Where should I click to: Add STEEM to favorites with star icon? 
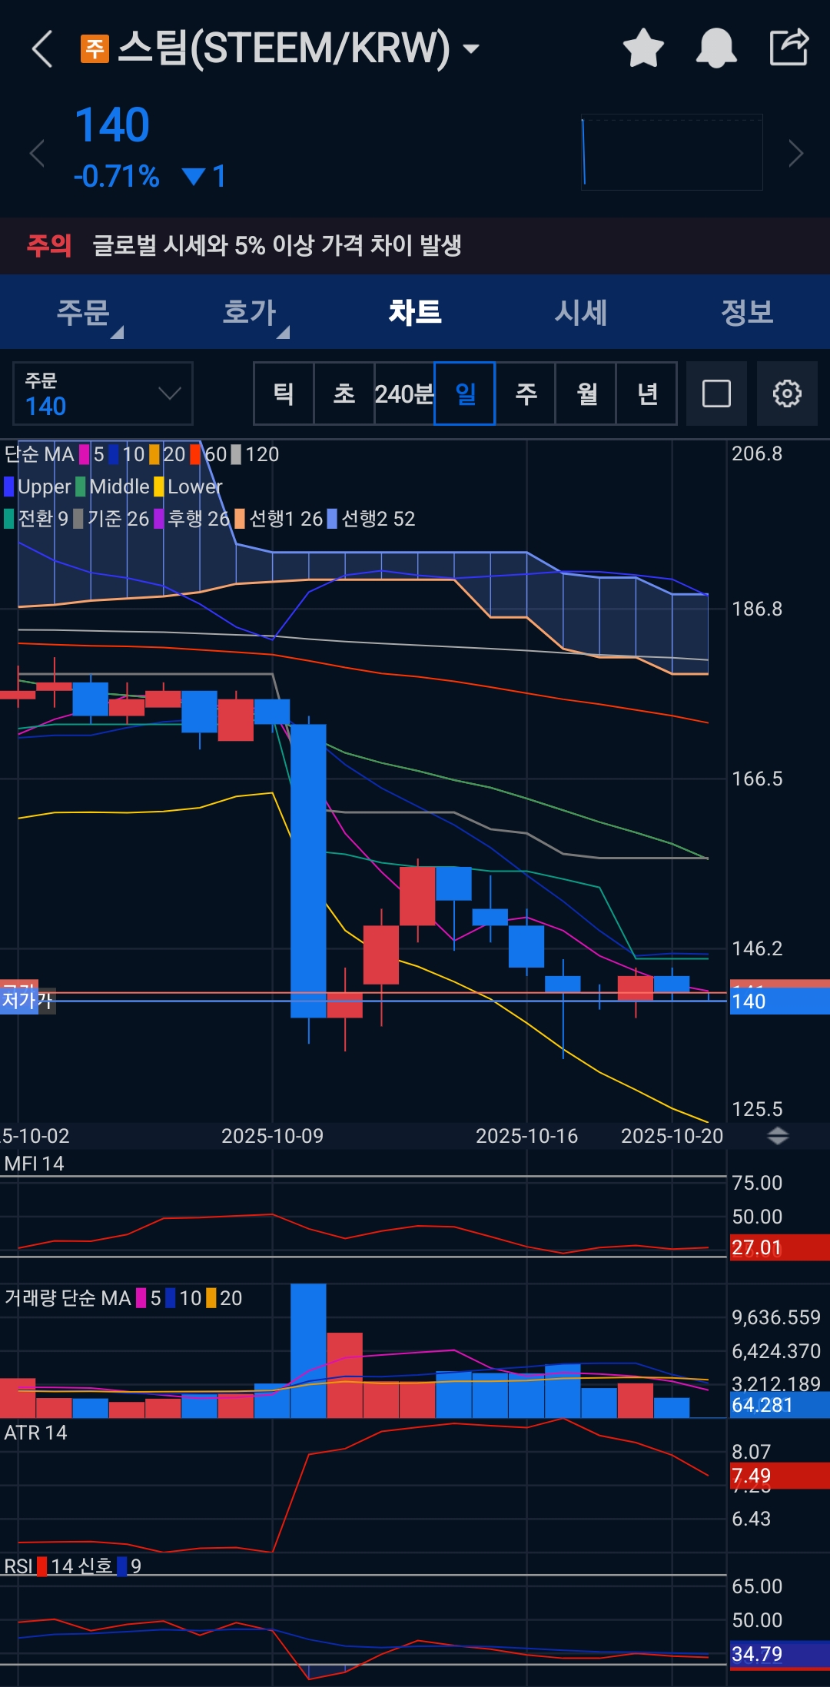643,48
